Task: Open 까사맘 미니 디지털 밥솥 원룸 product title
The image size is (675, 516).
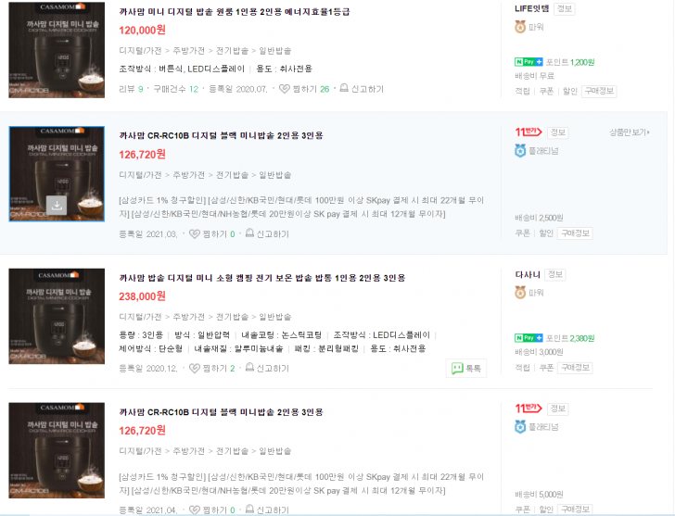Action: (x=235, y=12)
